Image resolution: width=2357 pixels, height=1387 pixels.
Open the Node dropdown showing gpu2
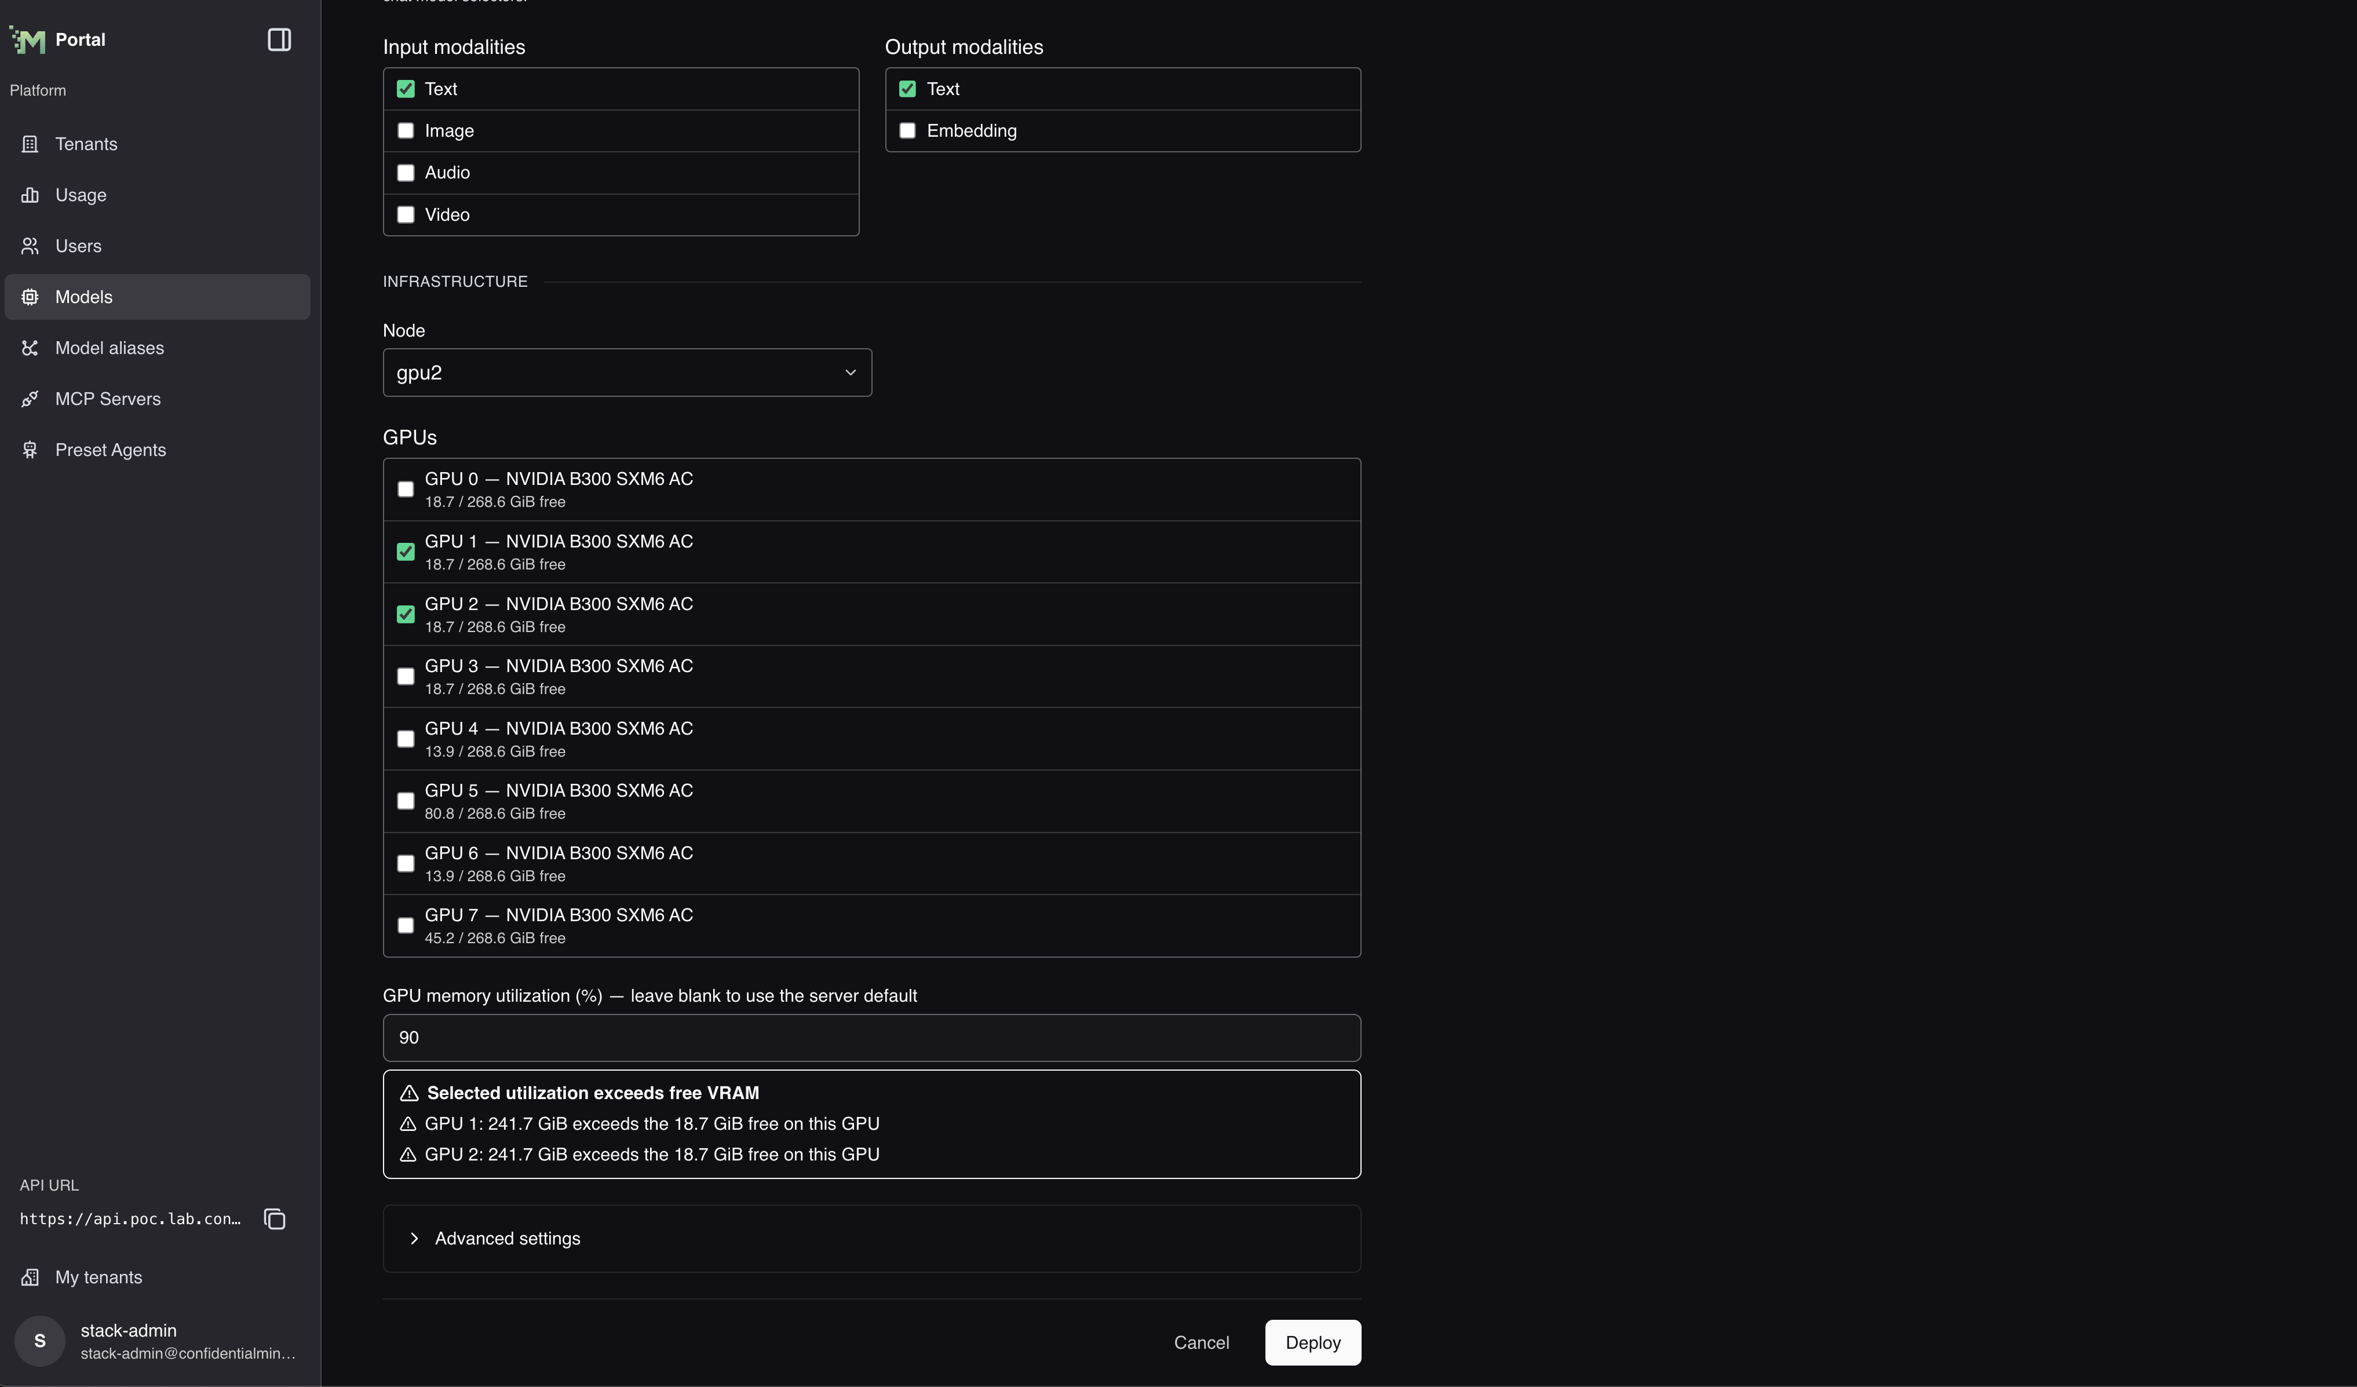pos(627,372)
